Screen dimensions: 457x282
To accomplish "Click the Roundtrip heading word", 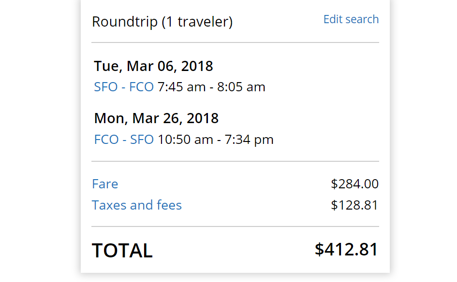I will (x=125, y=22).
